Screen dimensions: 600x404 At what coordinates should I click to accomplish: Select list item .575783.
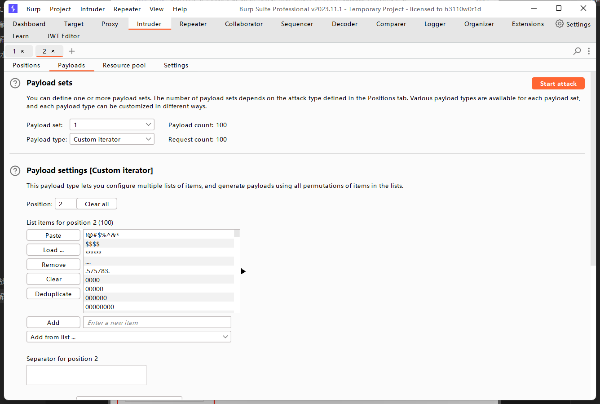point(159,271)
